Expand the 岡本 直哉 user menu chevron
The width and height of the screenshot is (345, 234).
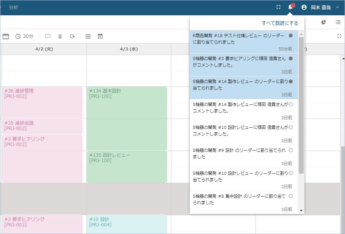coord(337,7)
